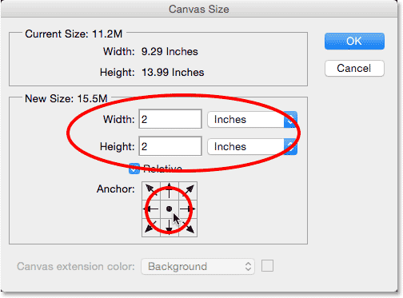
Task: Select the middle-left anchor arrow
Action: pos(151,209)
